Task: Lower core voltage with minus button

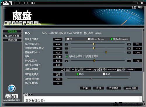Action: click(67, 61)
